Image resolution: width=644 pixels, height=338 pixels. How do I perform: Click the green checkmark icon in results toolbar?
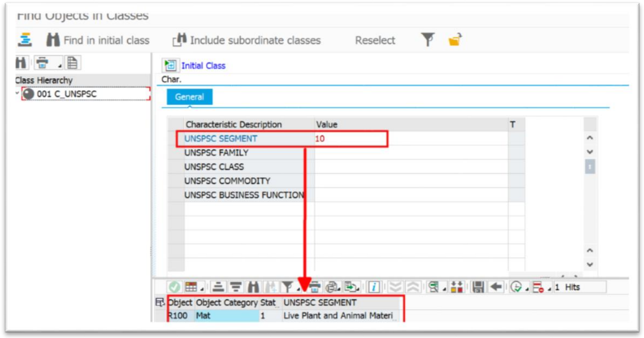pos(174,287)
